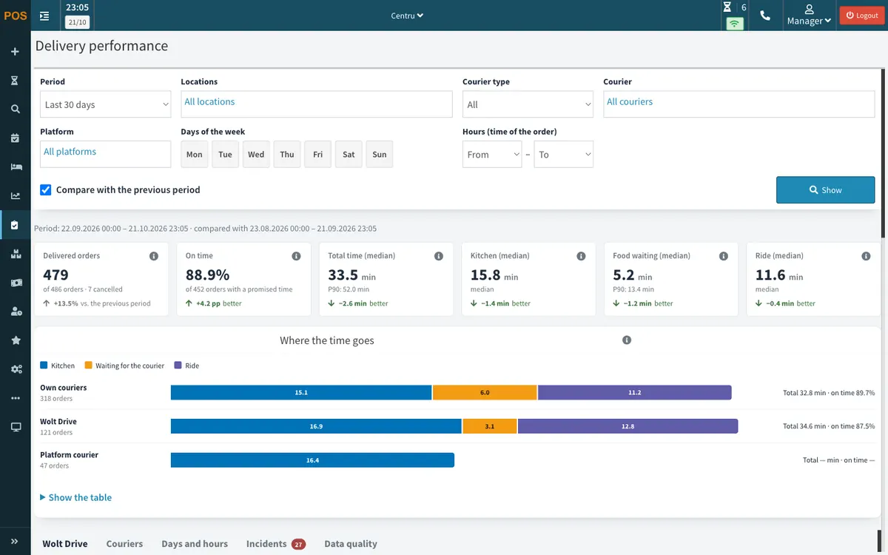The width and height of the screenshot is (888, 555).
Task: Open the line chart icon in sidebar
Action: (16, 196)
